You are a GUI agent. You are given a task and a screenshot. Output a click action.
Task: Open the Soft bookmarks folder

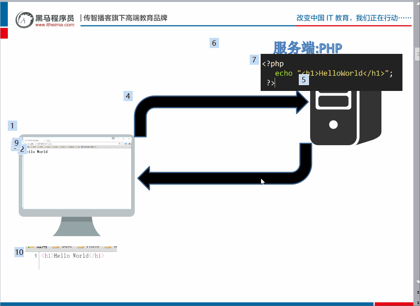pyautogui.click(x=33, y=147)
